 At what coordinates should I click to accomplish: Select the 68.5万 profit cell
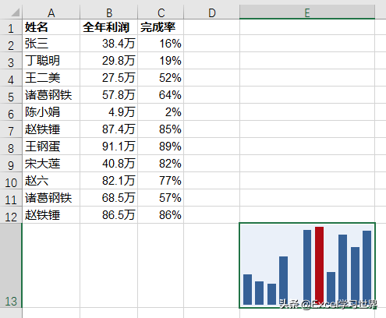pyautogui.click(x=109, y=198)
